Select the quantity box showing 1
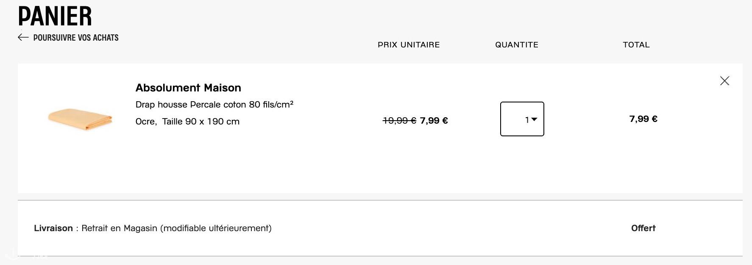752x265 pixels. pos(522,119)
